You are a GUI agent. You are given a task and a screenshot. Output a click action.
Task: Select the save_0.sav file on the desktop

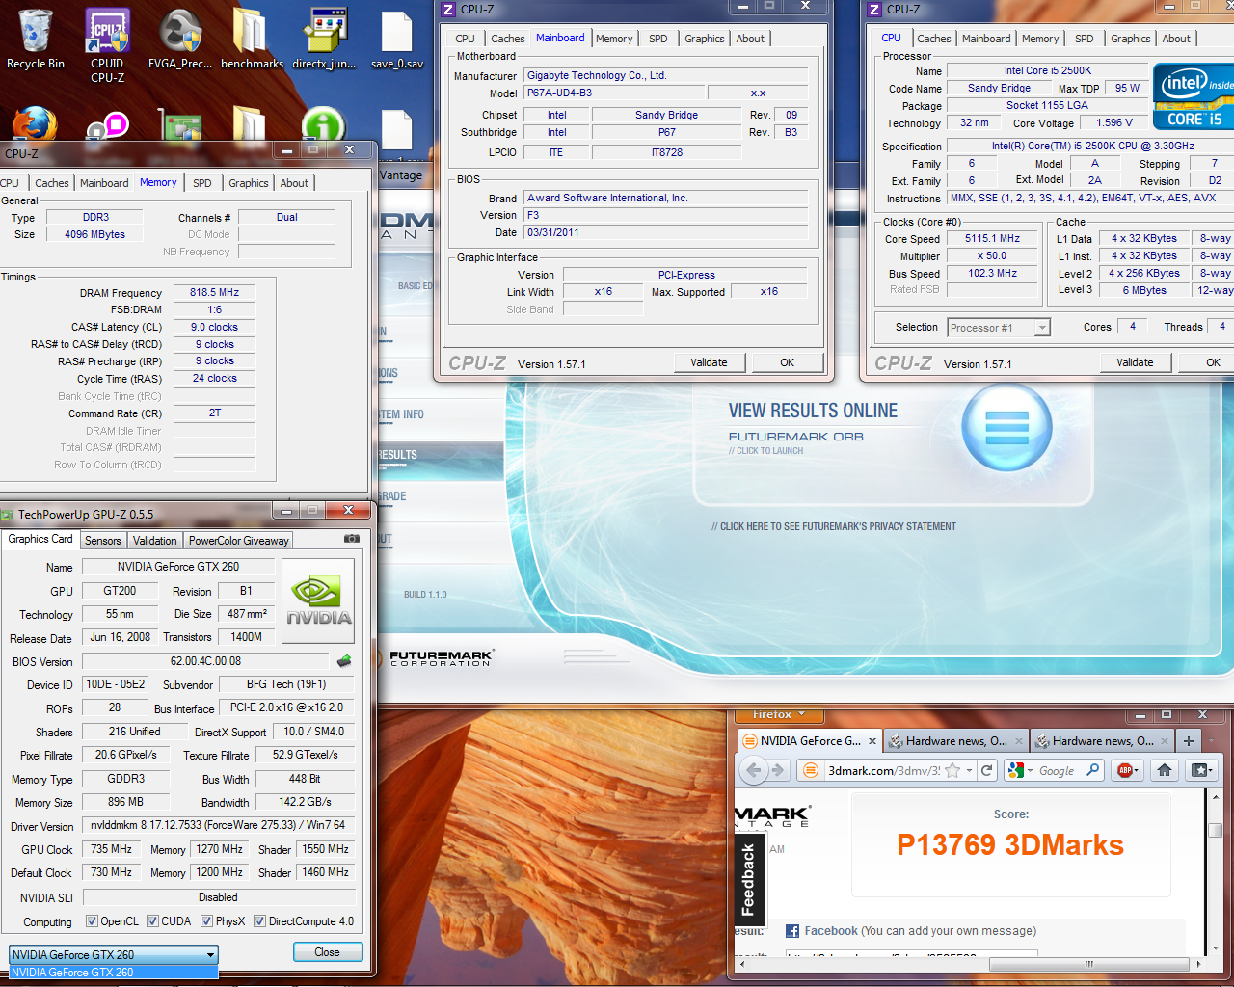[396, 39]
